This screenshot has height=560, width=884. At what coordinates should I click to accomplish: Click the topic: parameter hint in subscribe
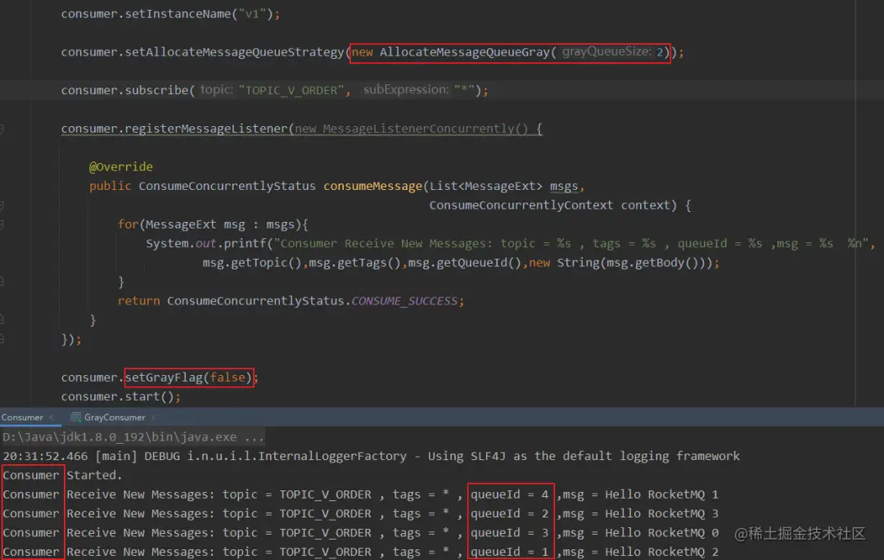point(216,90)
